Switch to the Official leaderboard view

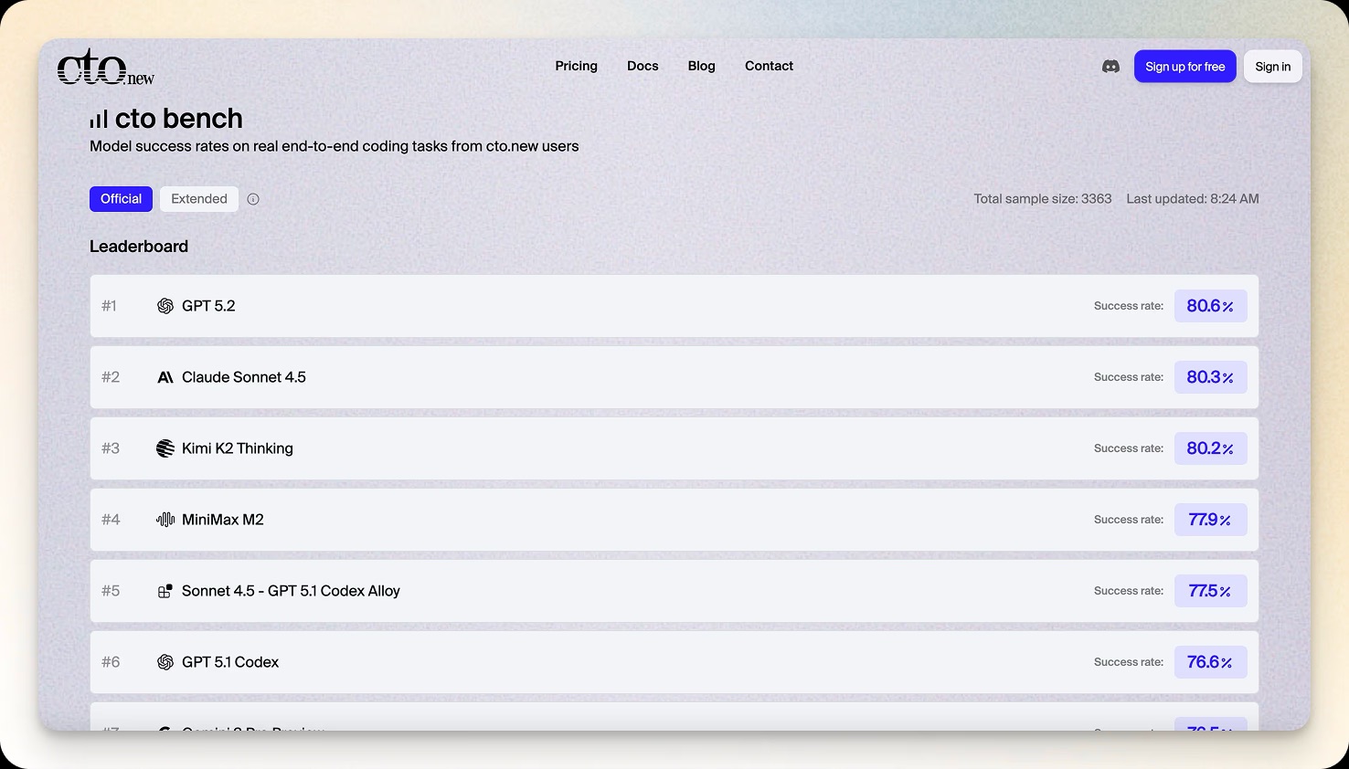point(121,199)
